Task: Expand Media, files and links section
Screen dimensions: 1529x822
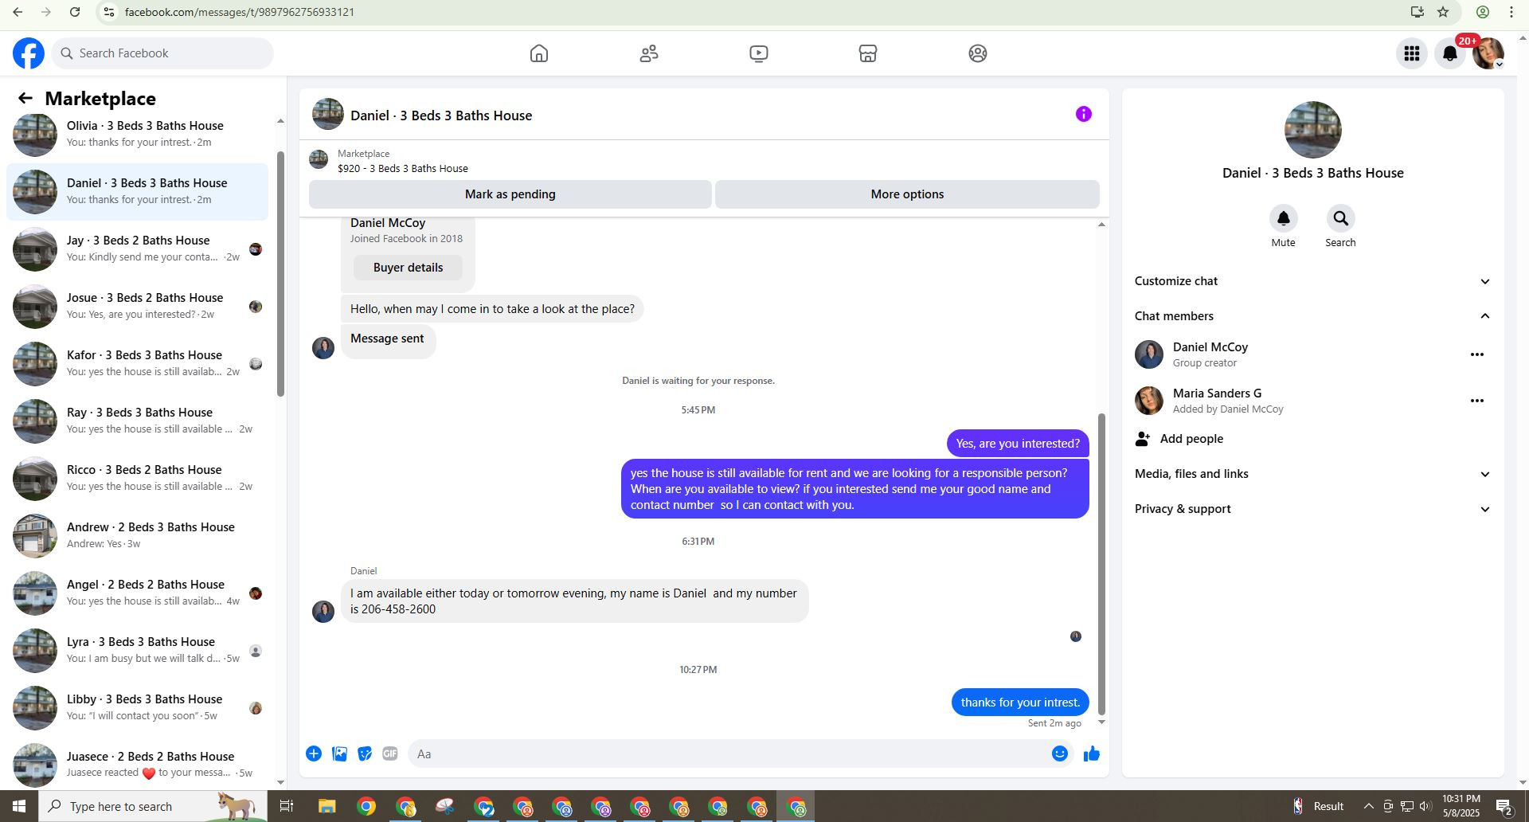Action: [1312, 474]
